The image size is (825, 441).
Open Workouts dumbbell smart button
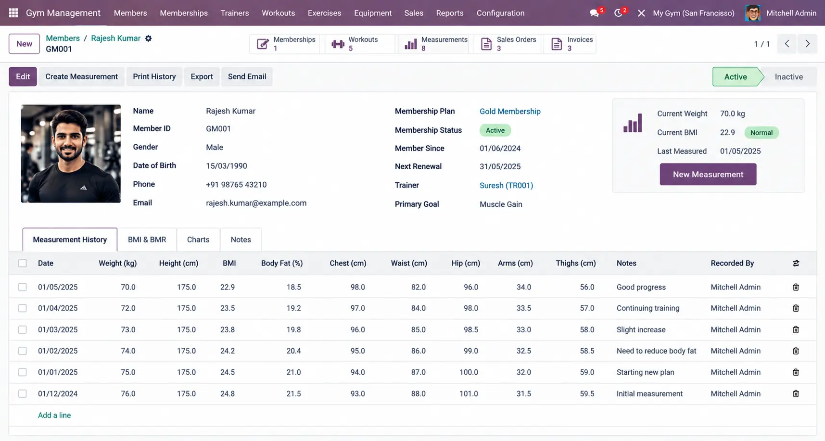tap(361, 44)
